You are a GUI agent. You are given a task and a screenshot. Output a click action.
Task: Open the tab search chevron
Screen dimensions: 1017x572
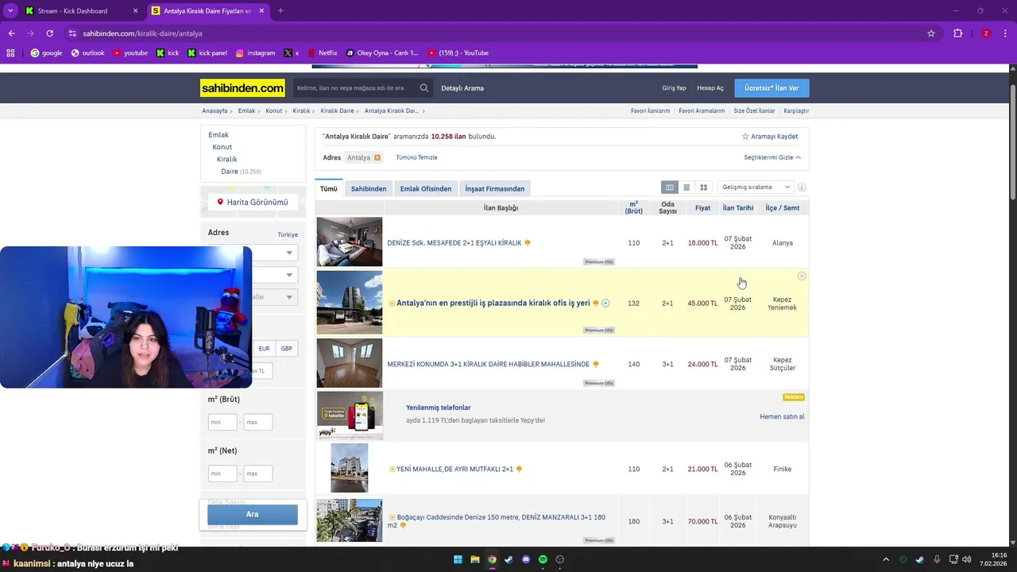[10, 11]
